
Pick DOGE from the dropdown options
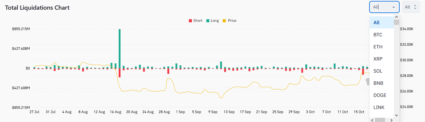pos(382,95)
